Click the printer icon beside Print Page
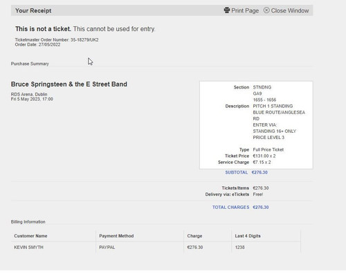 [x=227, y=10]
